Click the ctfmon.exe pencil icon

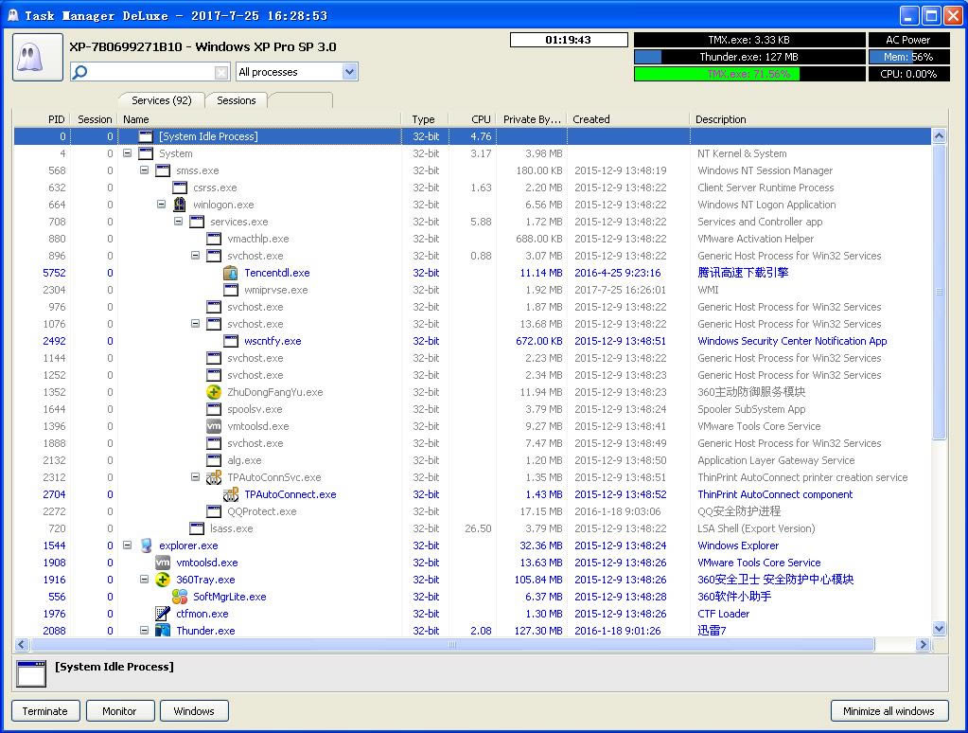coord(163,614)
